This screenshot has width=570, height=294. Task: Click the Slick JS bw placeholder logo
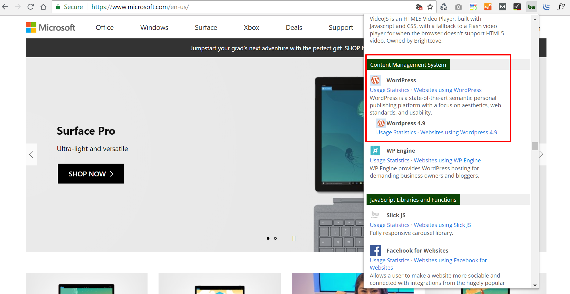pos(375,215)
